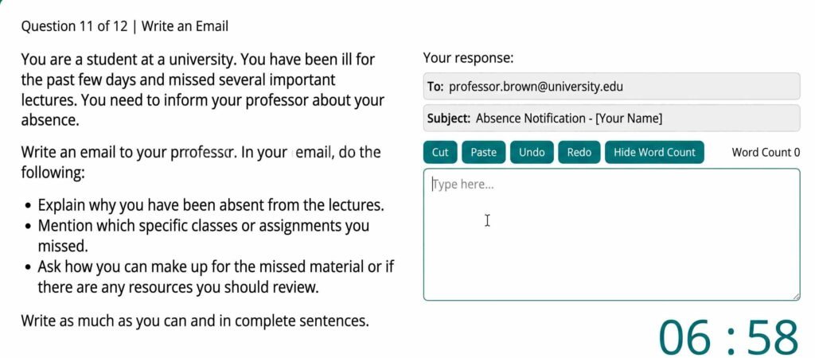Undo the last edit
Screen dimensions: 815x358
coord(532,152)
